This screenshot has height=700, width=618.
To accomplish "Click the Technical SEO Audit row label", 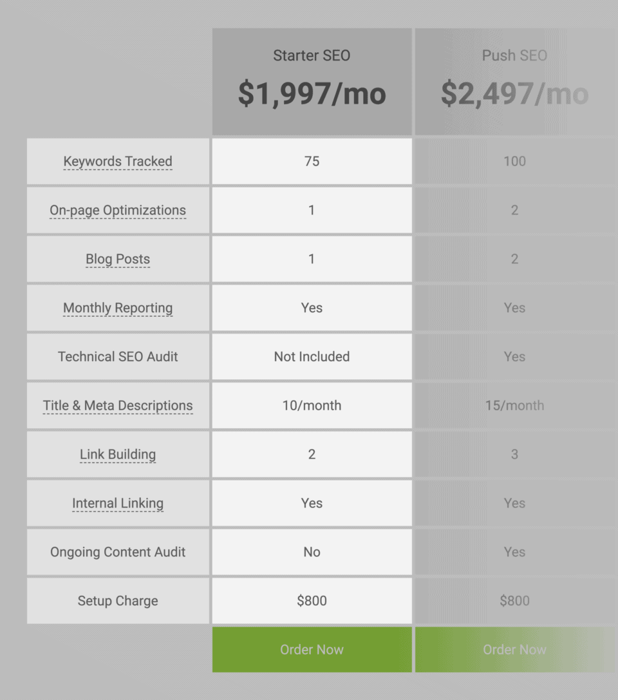I will tap(118, 357).
